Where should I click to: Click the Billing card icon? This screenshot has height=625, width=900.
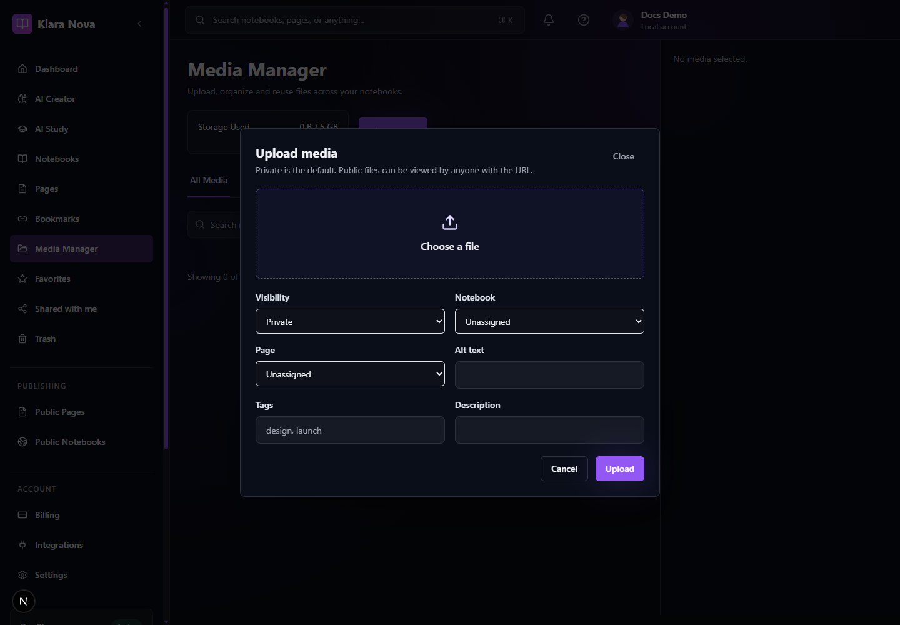coord(22,515)
